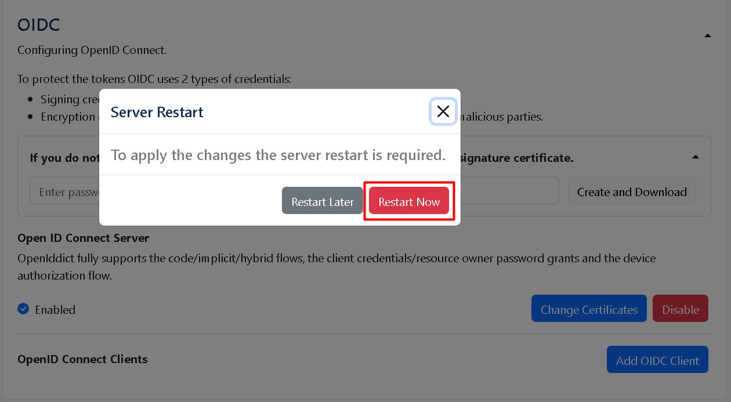Collapse the OIDC section arrow
Image resolution: width=731 pixels, height=402 pixels.
coord(707,35)
